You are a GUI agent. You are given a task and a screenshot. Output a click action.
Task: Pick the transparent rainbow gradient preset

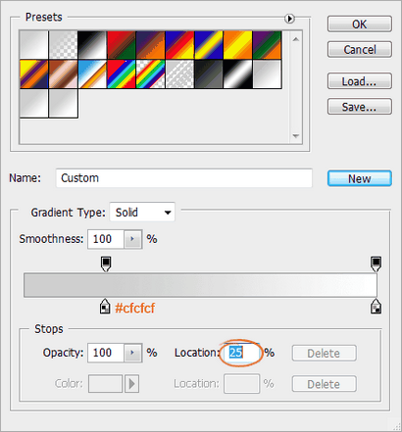150,74
